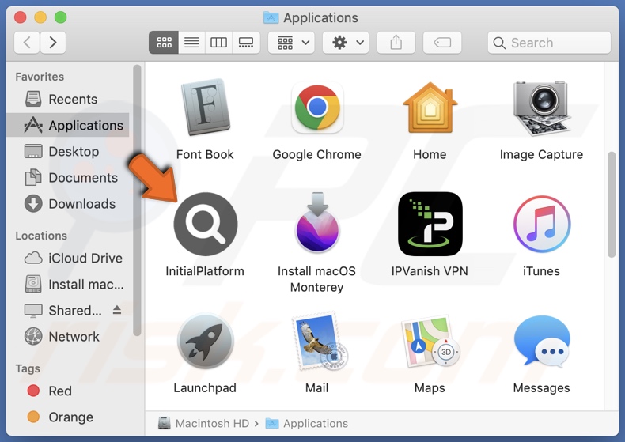This screenshot has width=625, height=442.
Task: Click the iTunes label text
Action: [x=541, y=271]
